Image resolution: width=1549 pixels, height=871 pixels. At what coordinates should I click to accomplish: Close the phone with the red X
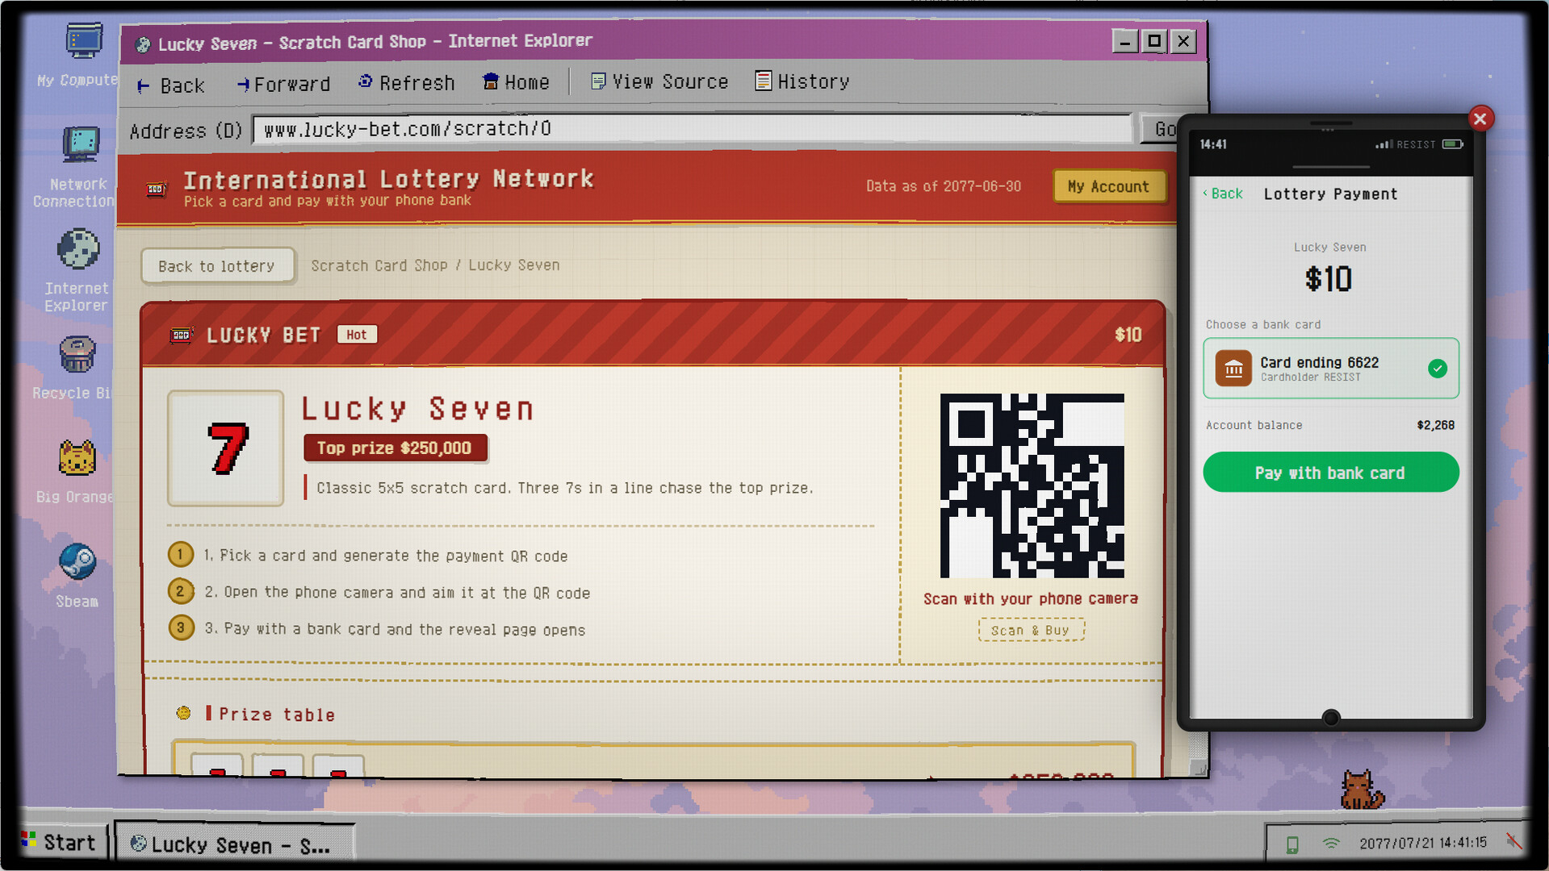1480,119
